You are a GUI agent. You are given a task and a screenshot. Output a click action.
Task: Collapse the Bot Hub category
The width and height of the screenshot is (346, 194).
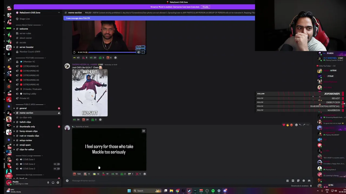click(29, 175)
